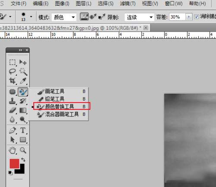Open the 模式 dropdown showing 颜色

[64, 17]
